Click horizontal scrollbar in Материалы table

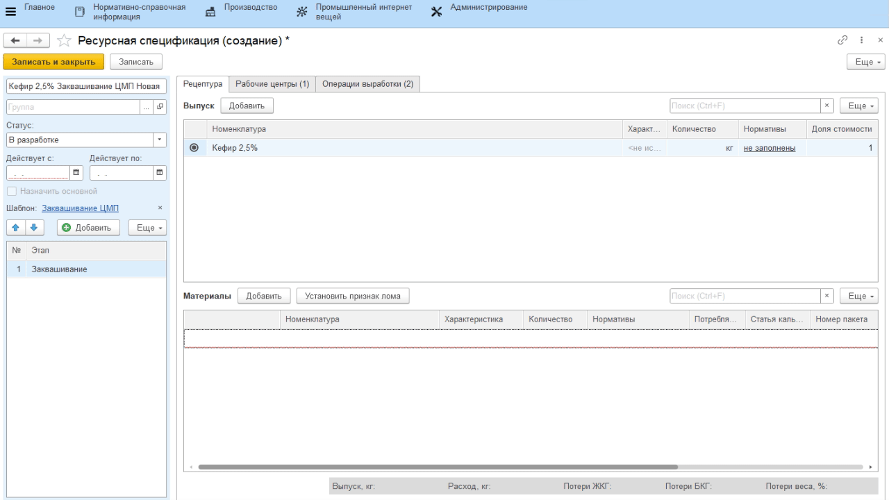(x=438, y=467)
